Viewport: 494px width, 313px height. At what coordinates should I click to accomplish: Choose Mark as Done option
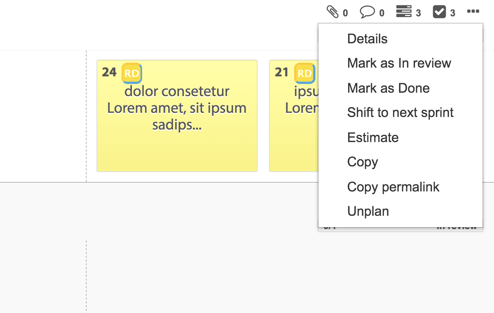388,88
